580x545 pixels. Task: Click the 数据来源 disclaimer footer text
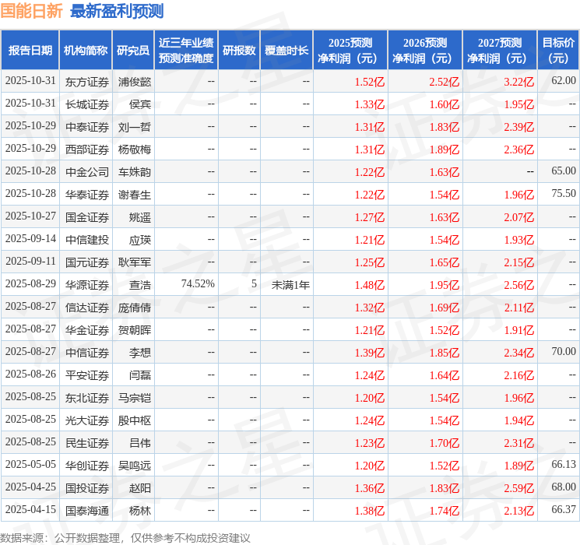(125, 537)
